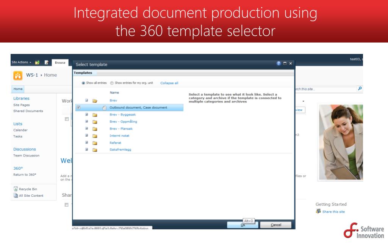Click the Brev template category name
This screenshot has height=243, width=388.
point(113,100)
